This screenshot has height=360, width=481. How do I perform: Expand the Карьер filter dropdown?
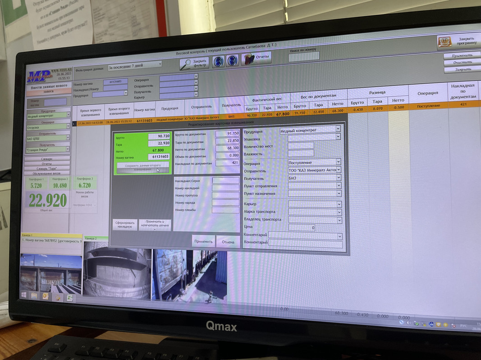pyautogui.click(x=196, y=94)
